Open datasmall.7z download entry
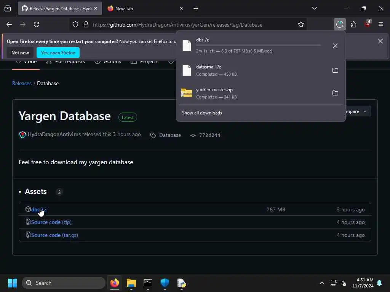The width and height of the screenshot is (390, 292). [x=253, y=70]
